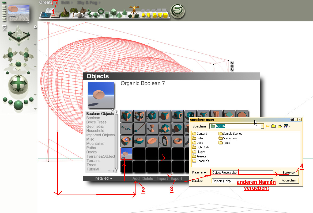The image size is (313, 213).
Task: Click the minus button below the category list
Action: tap(109, 171)
